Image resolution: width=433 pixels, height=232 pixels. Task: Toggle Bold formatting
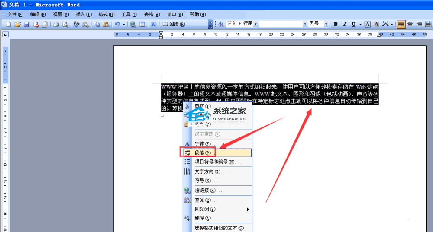pyautogui.click(x=336, y=24)
